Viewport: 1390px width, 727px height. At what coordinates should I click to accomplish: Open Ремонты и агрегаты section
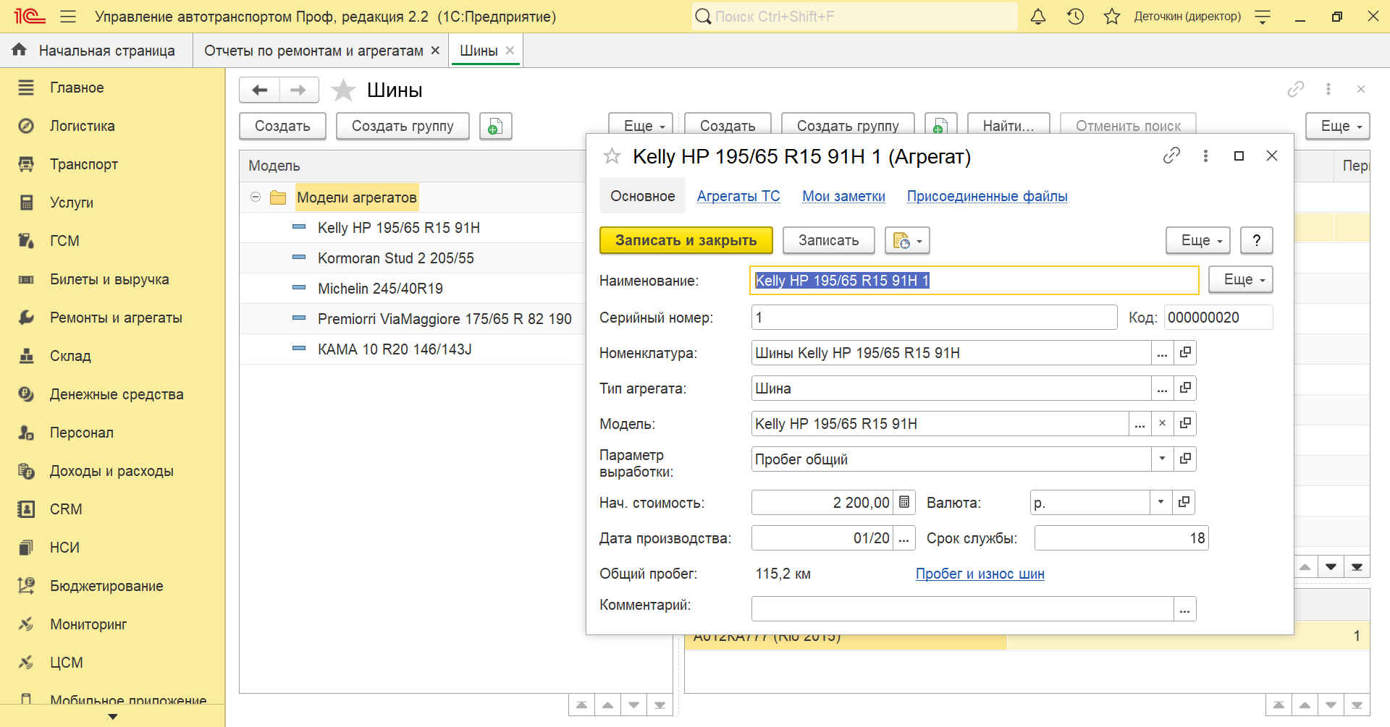tap(116, 318)
